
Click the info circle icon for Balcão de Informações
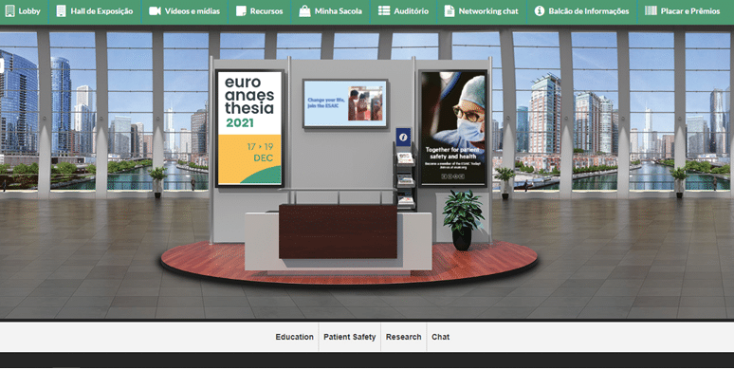tap(540, 10)
